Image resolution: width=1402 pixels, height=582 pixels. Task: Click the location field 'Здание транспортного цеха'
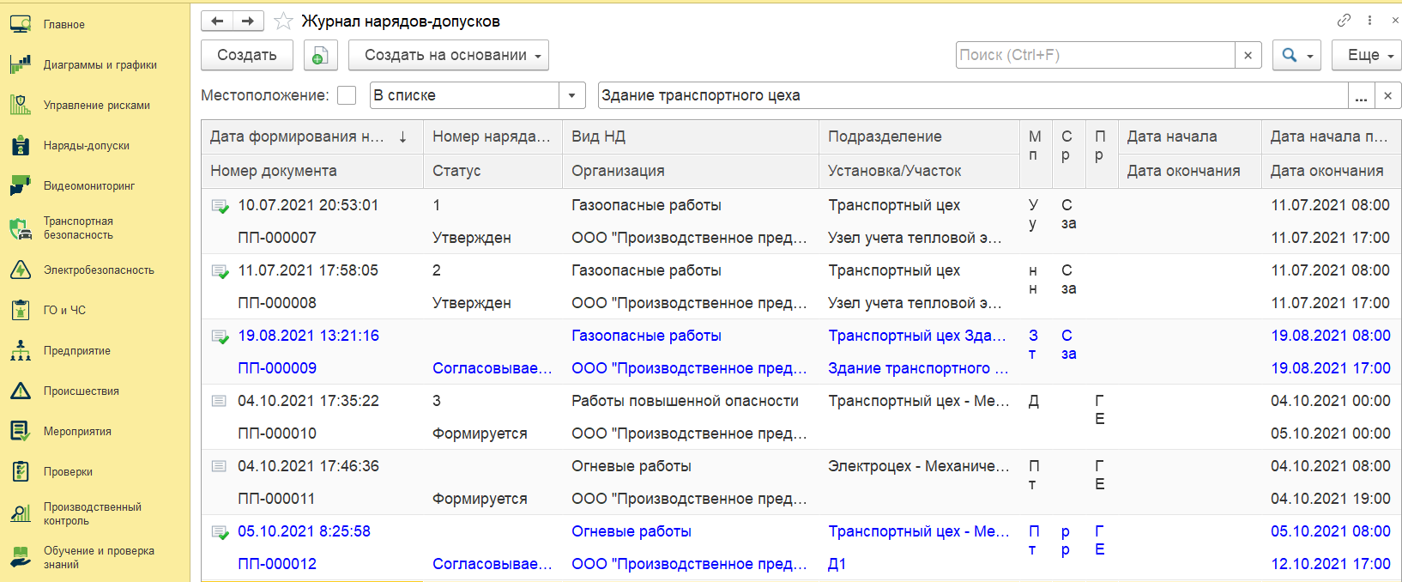tap(973, 95)
